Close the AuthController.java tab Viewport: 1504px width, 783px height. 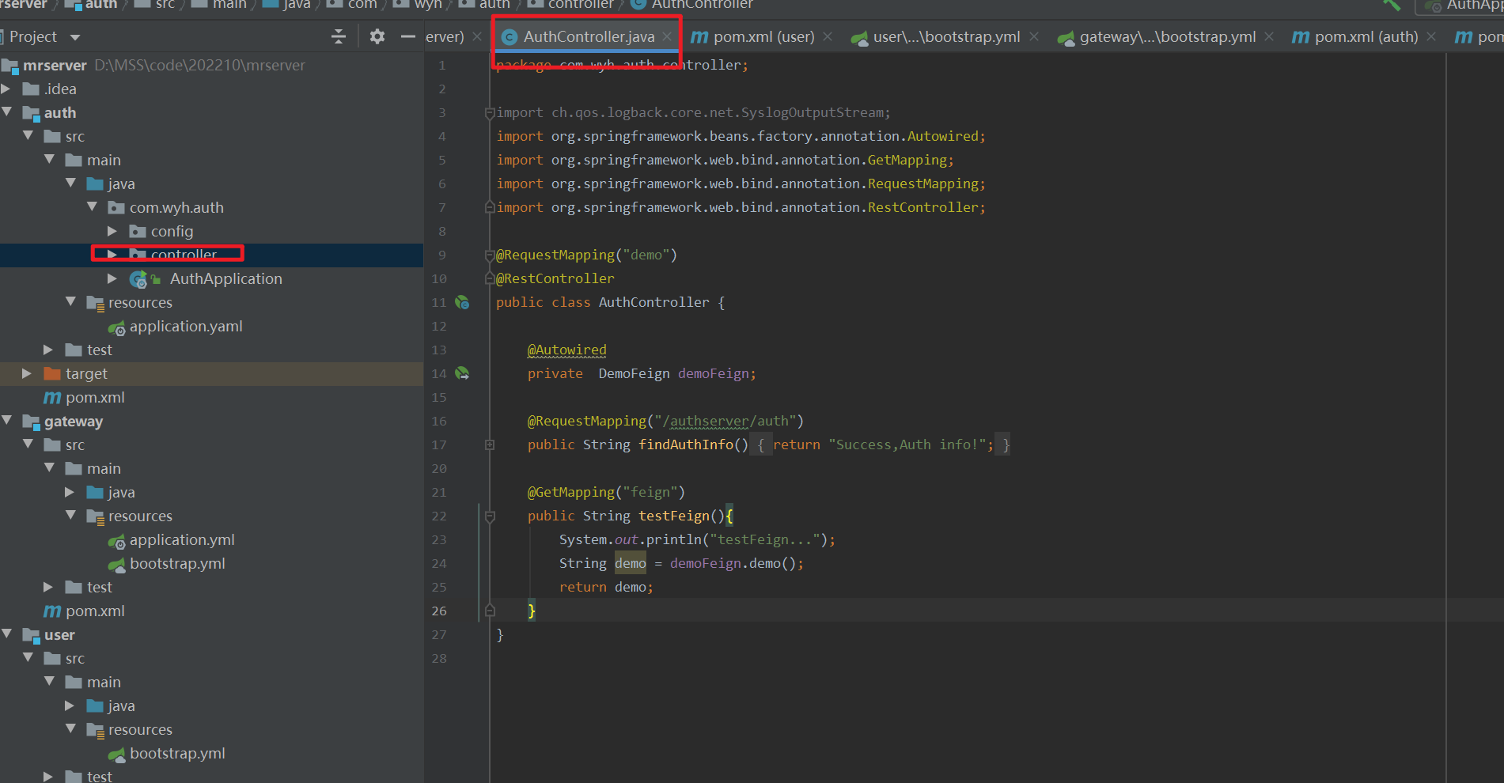coord(668,36)
